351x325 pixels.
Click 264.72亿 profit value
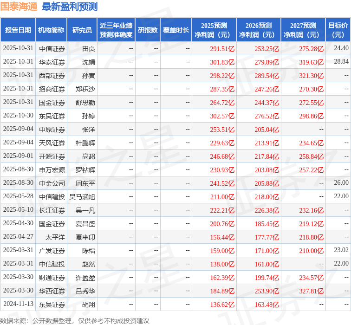pyautogui.click(x=222, y=103)
